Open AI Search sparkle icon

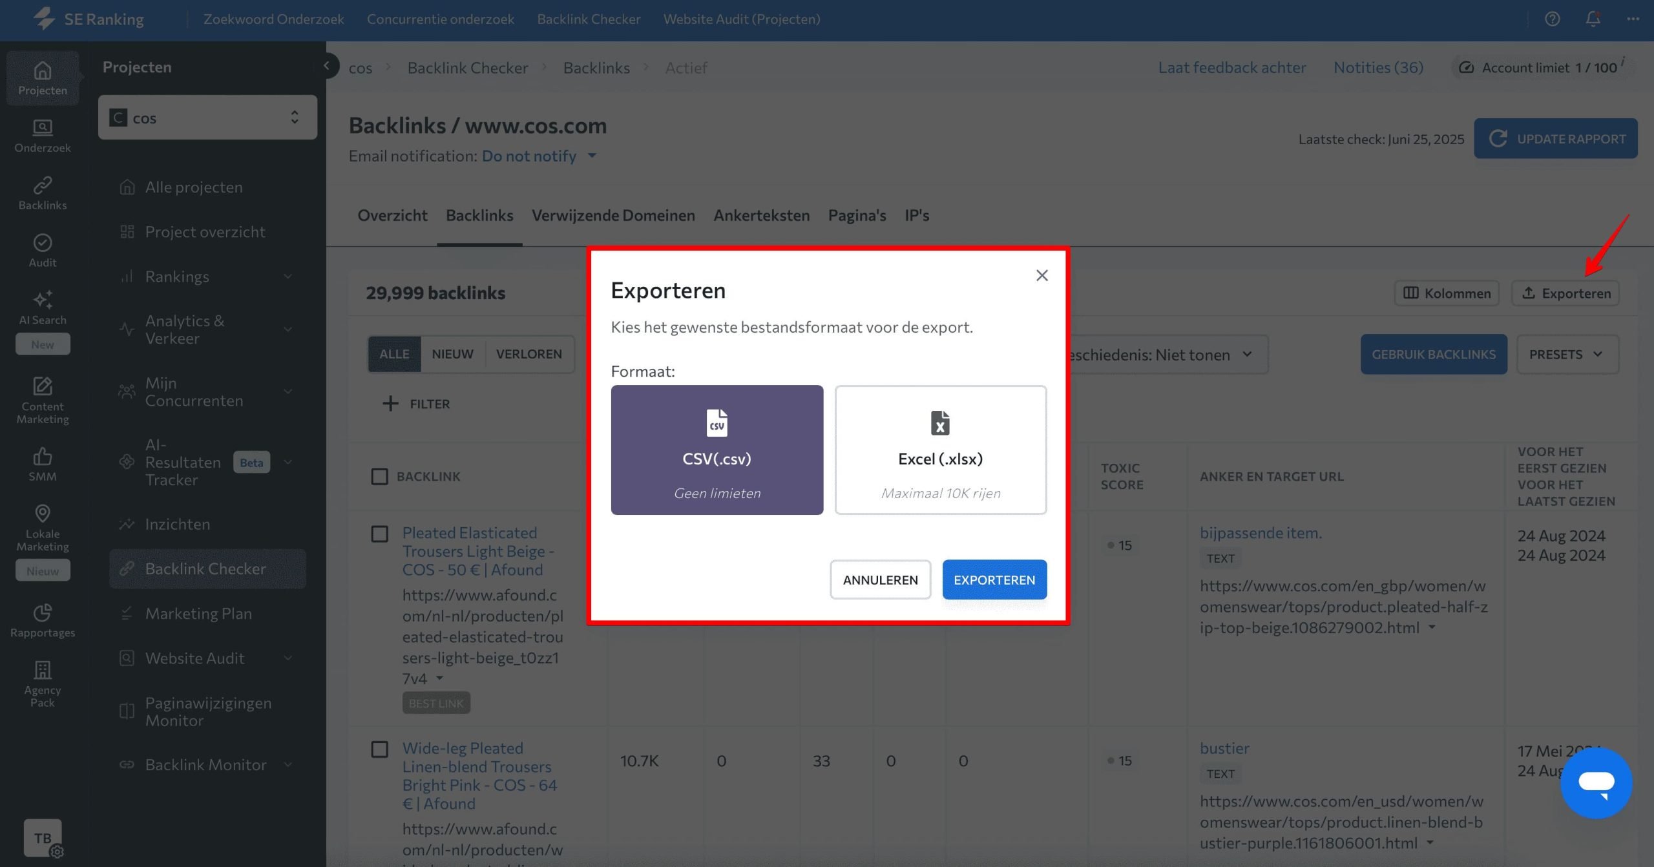43,299
